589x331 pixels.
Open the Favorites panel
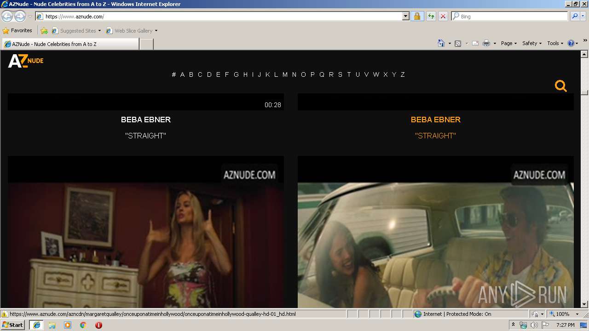pyautogui.click(x=17, y=31)
